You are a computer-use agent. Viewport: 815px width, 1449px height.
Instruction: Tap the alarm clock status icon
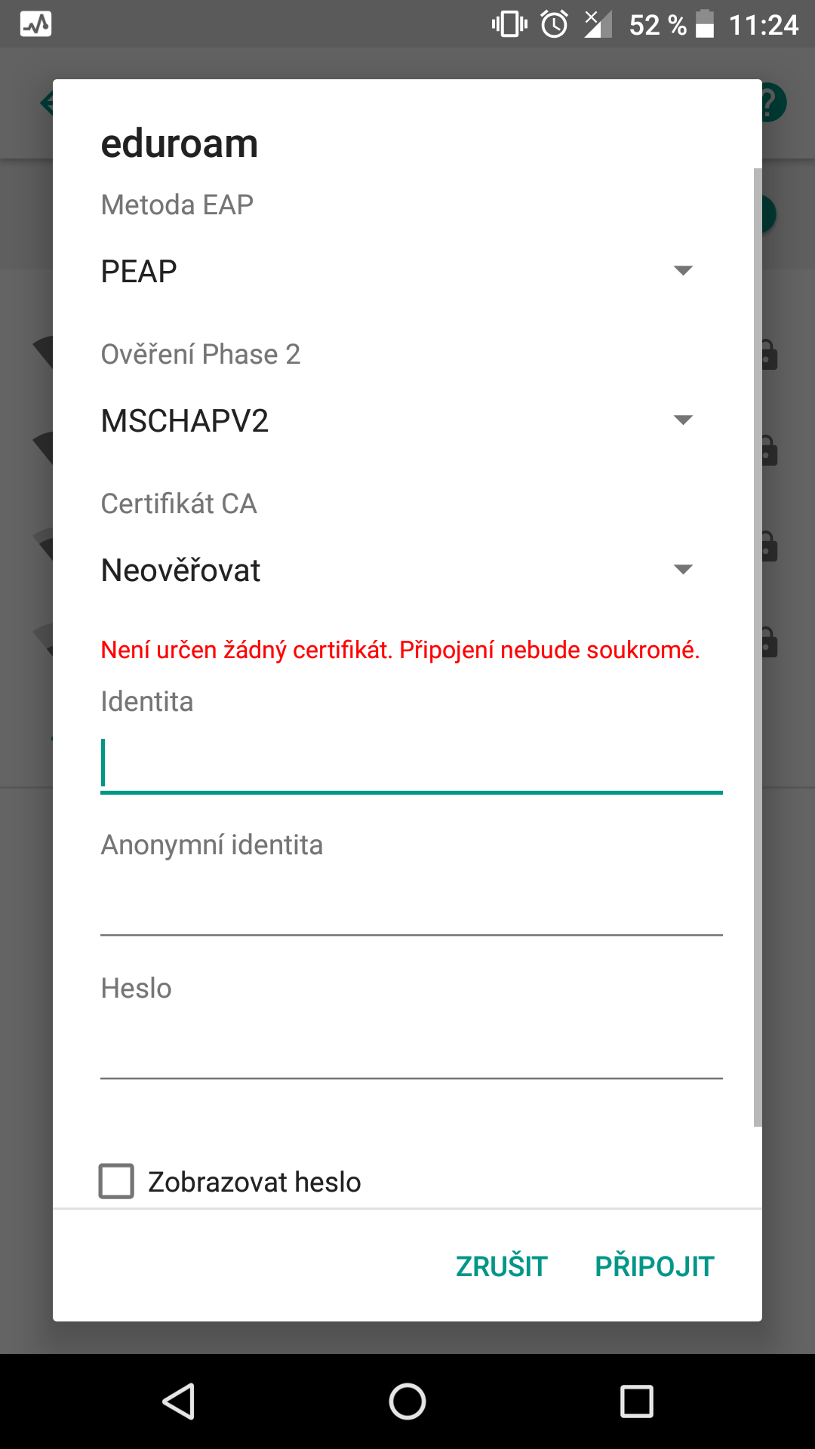[554, 25]
